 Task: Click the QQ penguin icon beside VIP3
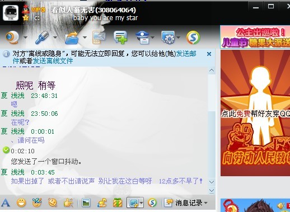[x=26, y=10]
